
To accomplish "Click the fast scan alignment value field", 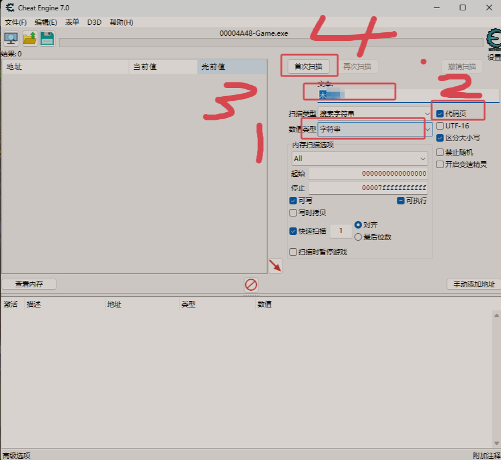I will 341,231.
